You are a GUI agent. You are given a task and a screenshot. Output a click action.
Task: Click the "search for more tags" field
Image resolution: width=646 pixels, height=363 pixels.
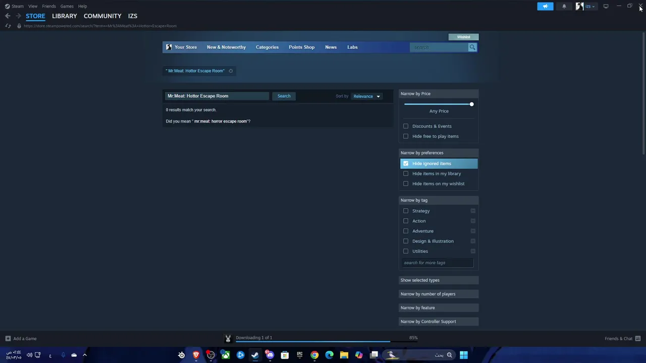[438, 263]
